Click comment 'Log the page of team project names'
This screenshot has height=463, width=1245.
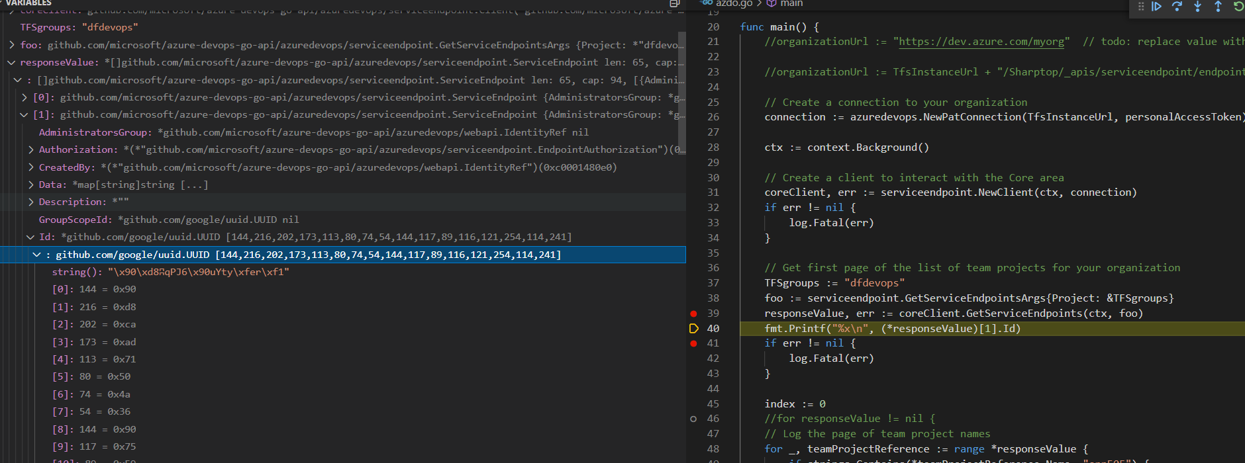tap(877, 434)
